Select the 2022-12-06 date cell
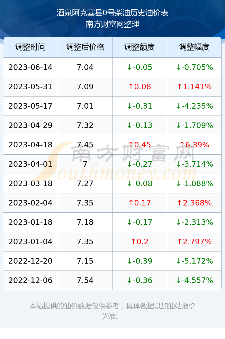 pyautogui.click(x=30, y=281)
